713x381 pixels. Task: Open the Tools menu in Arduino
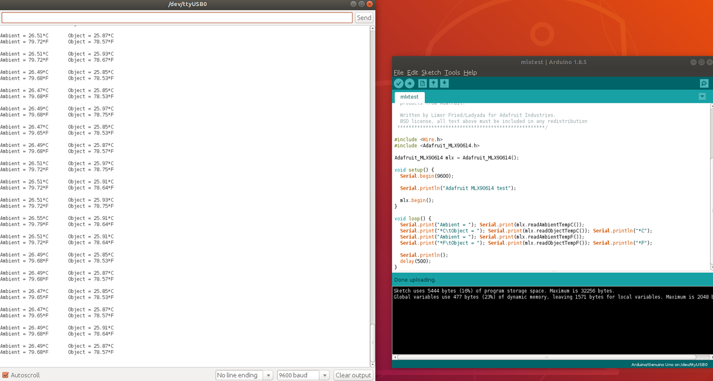[x=452, y=73]
